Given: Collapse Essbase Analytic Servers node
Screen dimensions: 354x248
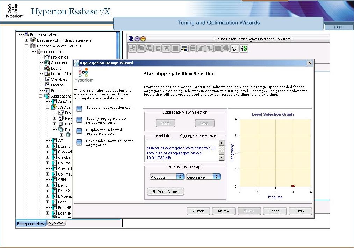Looking at the screenshot, I should pos(27,46).
